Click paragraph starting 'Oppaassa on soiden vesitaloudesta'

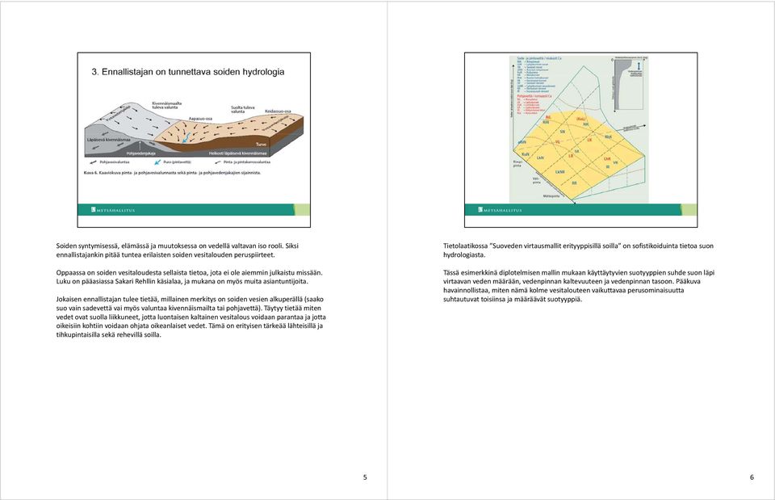[189, 277]
